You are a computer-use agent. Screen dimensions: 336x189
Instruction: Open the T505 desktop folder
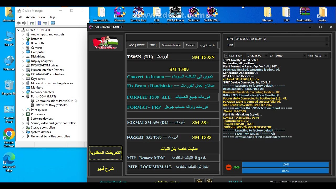[x=286, y=15]
